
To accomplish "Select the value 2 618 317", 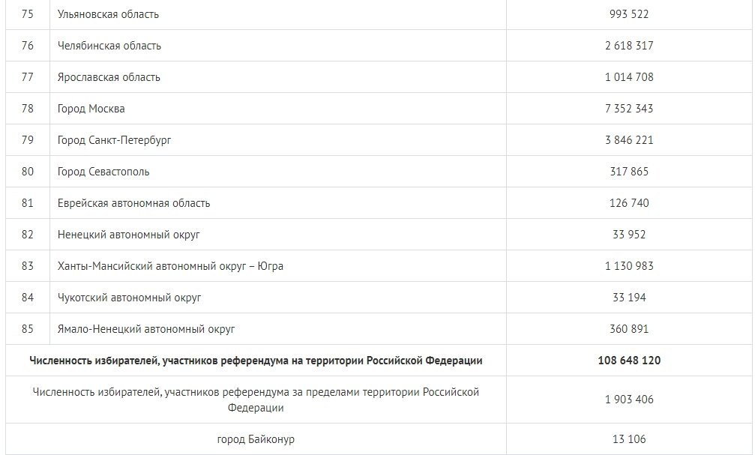I will (629, 46).
